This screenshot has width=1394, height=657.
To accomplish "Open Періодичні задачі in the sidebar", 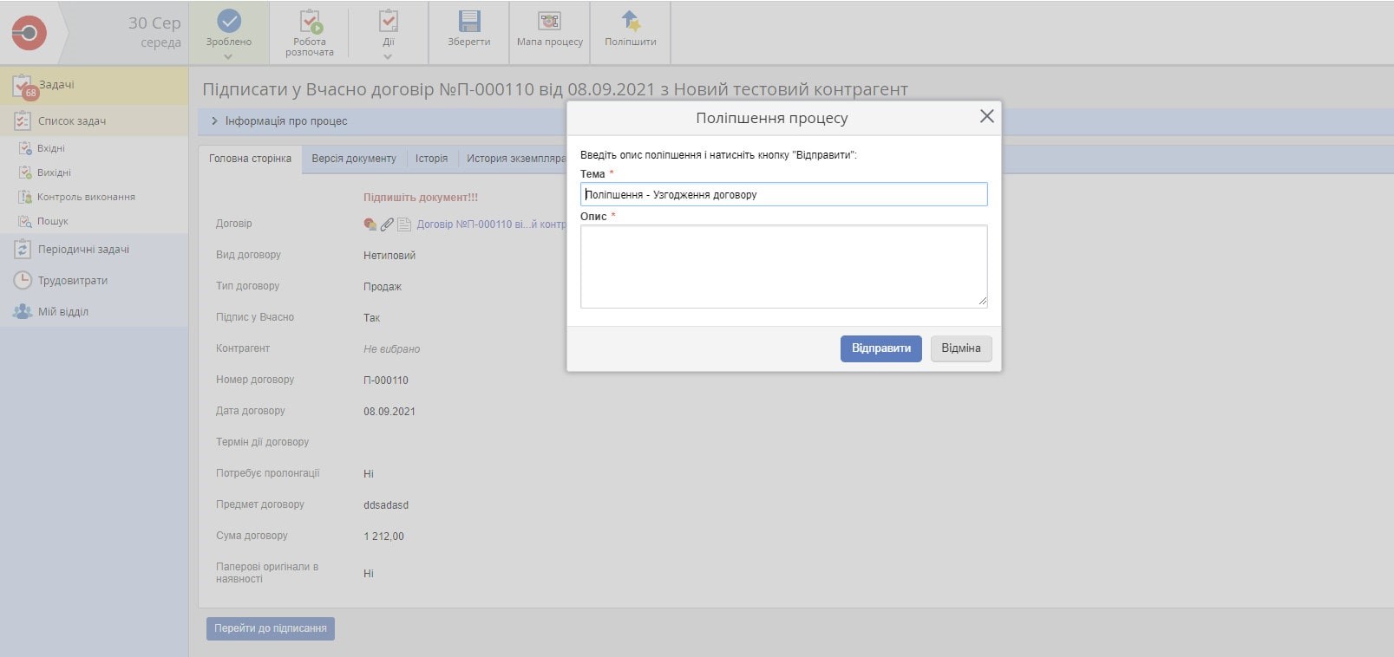I will [83, 250].
